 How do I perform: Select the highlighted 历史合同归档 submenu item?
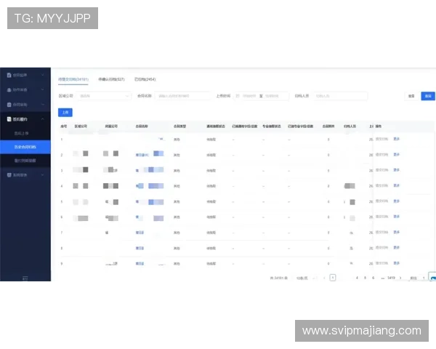pyautogui.click(x=25, y=147)
